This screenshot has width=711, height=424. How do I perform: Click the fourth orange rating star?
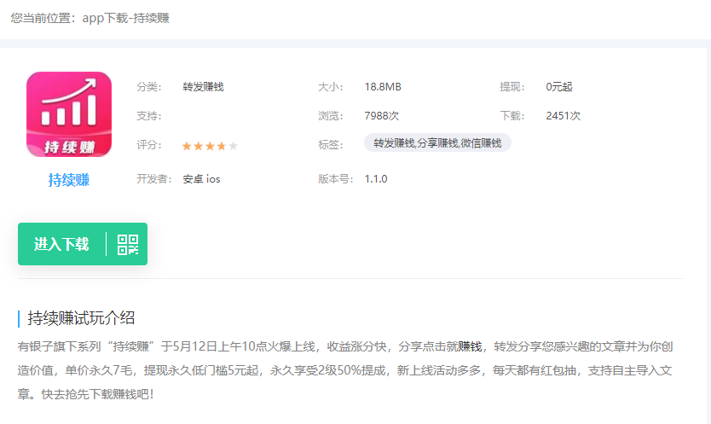pyautogui.click(x=222, y=146)
